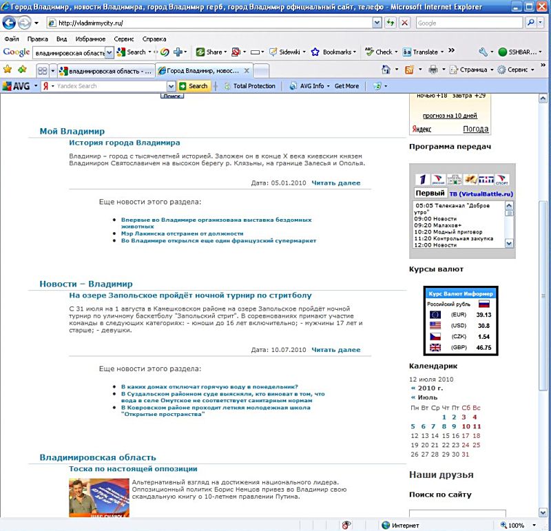
Task: Open 'Мэр Лакинска отстранен от должности' link
Action: (182, 233)
